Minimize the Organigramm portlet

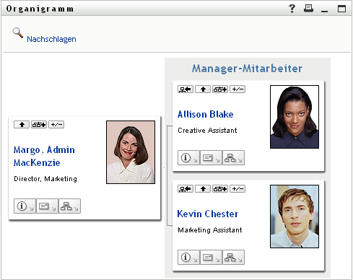[x=324, y=11]
